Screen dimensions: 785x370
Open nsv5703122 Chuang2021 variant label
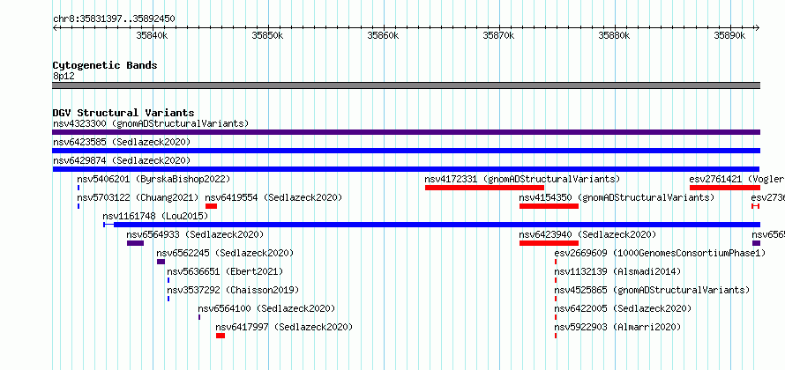(138, 197)
